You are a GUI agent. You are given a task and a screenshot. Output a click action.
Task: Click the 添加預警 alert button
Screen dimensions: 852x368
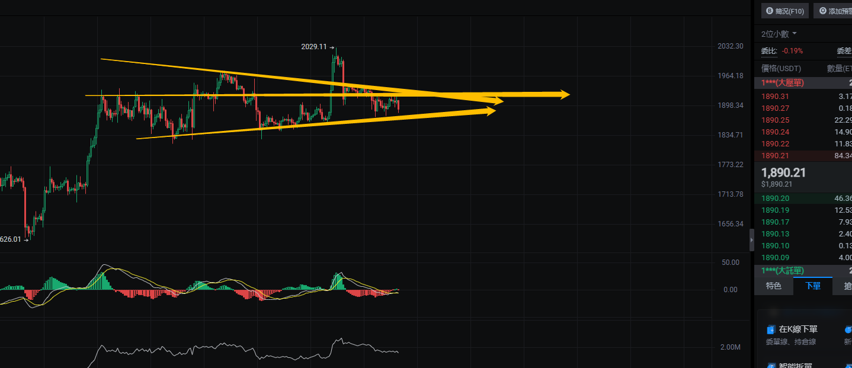pos(834,11)
